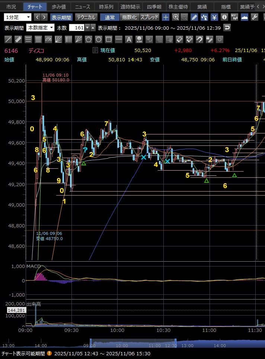Toggle the crosshair cursor button

click(x=166, y=17)
